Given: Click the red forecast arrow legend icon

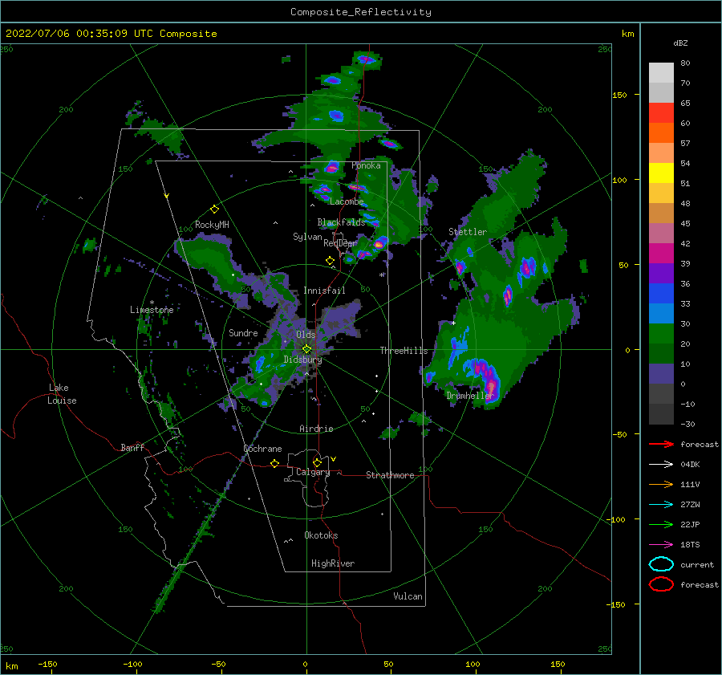Looking at the screenshot, I should 661,444.
